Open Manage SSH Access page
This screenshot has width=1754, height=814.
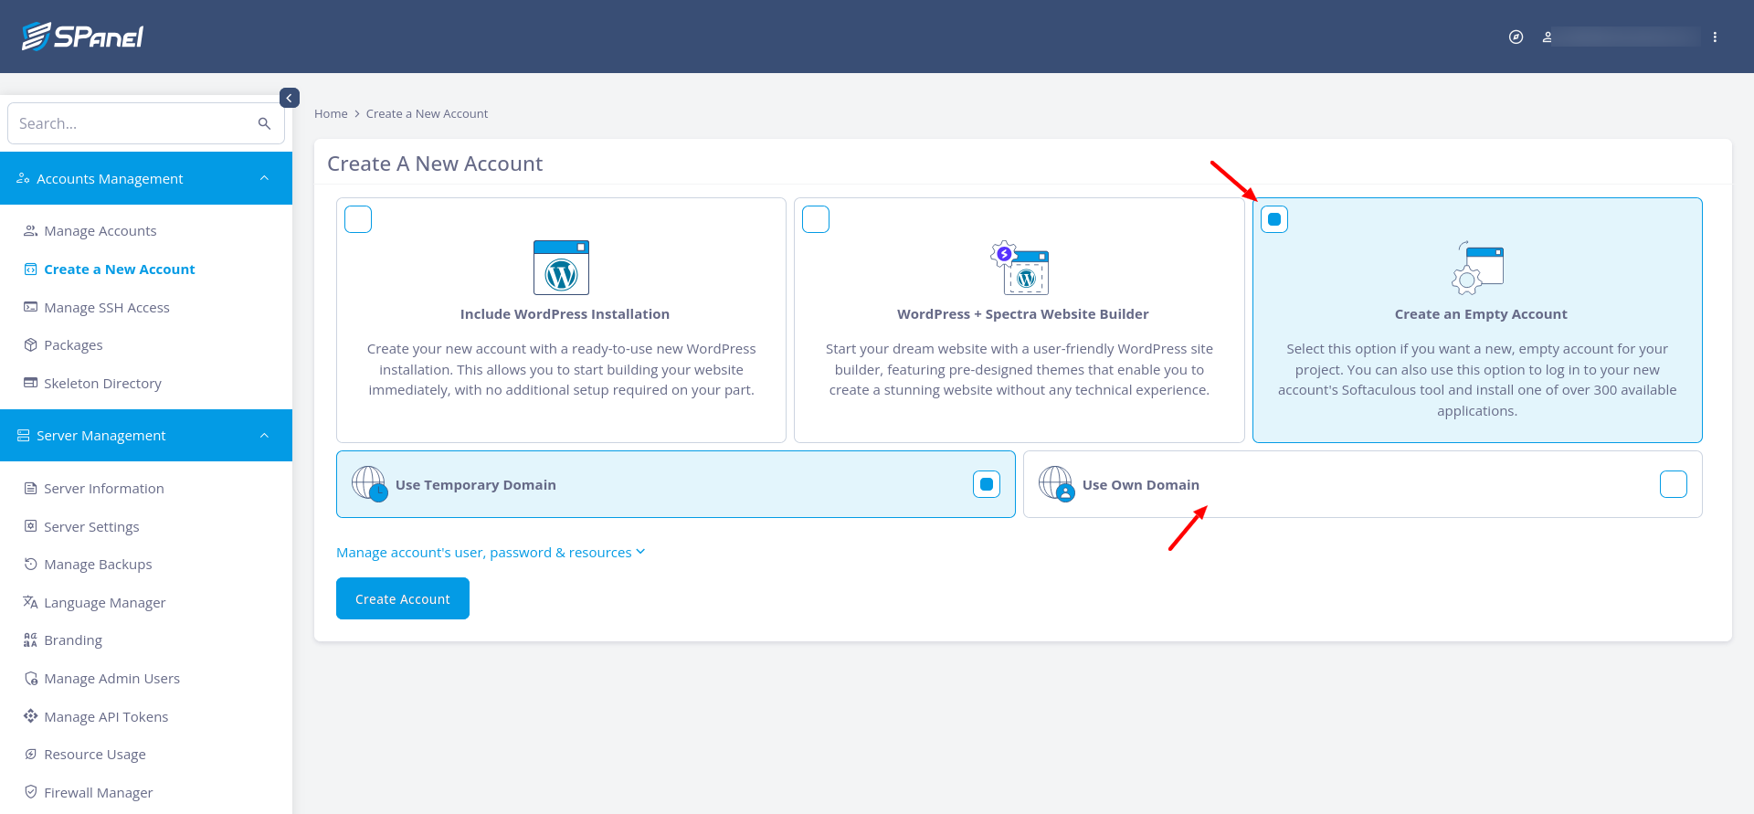(107, 308)
